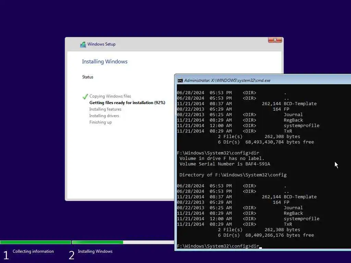Click the Installing Windows progress bar segment
Screen dimensions: 351x263
[123, 242]
